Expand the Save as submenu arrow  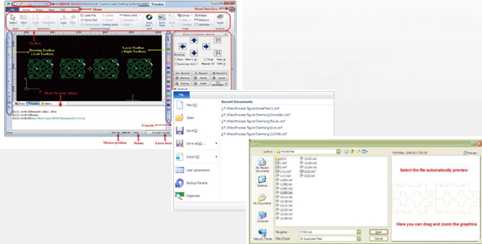pos(217,144)
